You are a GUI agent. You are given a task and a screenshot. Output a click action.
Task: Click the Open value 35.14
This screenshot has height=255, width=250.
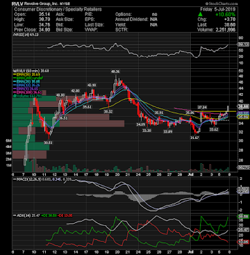(x=45, y=15)
